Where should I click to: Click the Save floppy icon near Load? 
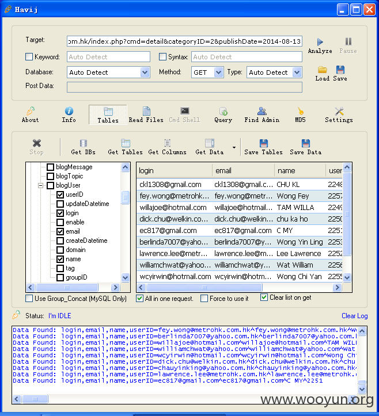[340, 70]
